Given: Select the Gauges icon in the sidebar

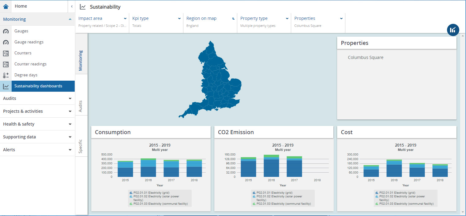Looking at the screenshot, I should [x=6, y=31].
